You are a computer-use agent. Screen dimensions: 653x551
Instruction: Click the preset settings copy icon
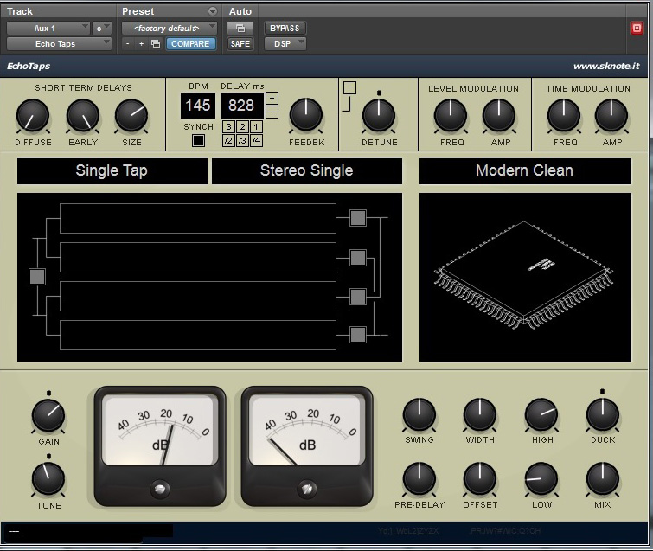156,43
